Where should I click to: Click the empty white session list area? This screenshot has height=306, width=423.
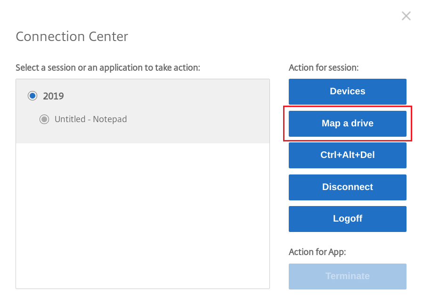click(142, 217)
